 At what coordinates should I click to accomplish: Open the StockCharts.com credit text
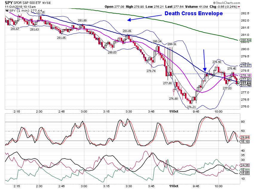click(x=227, y=3)
